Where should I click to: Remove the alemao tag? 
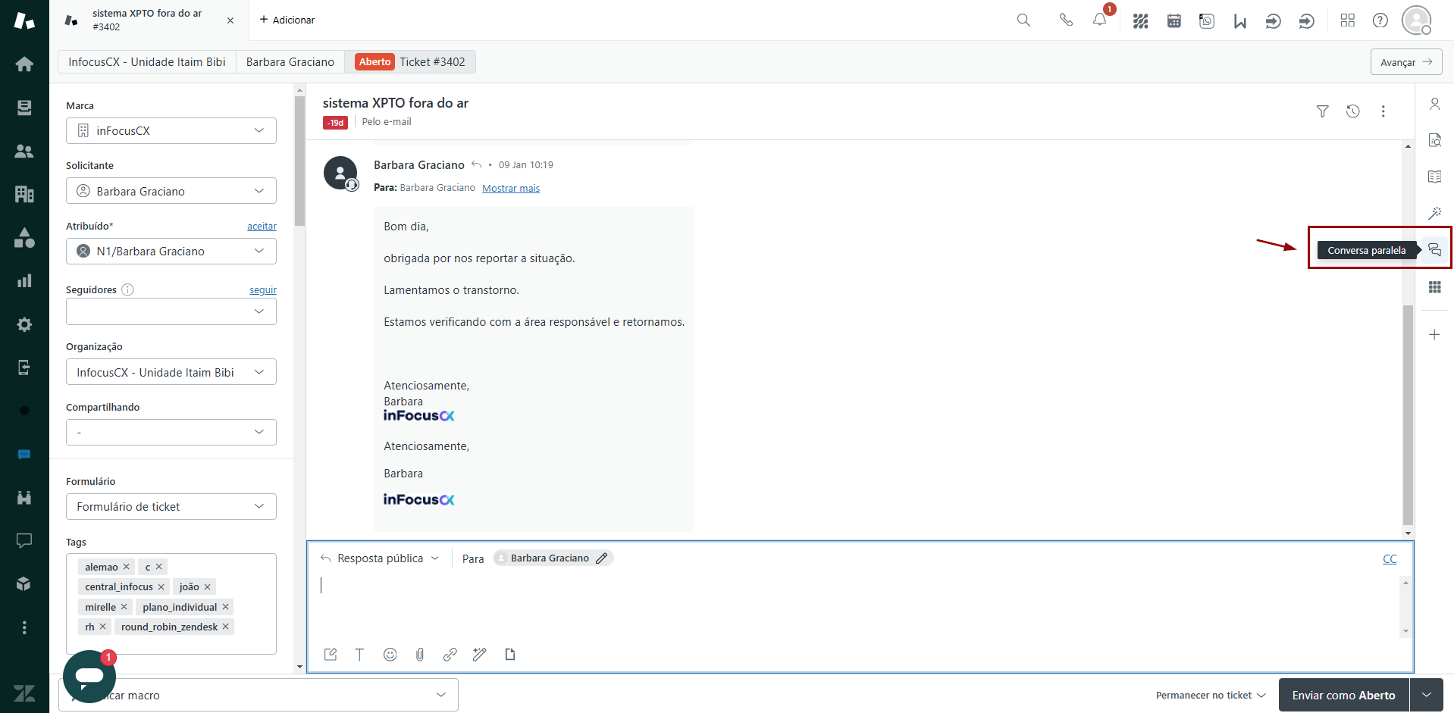(127, 567)
